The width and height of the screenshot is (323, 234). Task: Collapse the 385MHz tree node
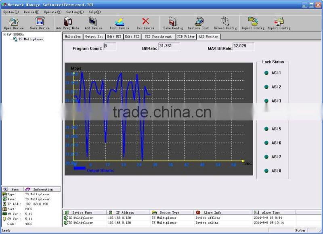(x=4, y=35)
